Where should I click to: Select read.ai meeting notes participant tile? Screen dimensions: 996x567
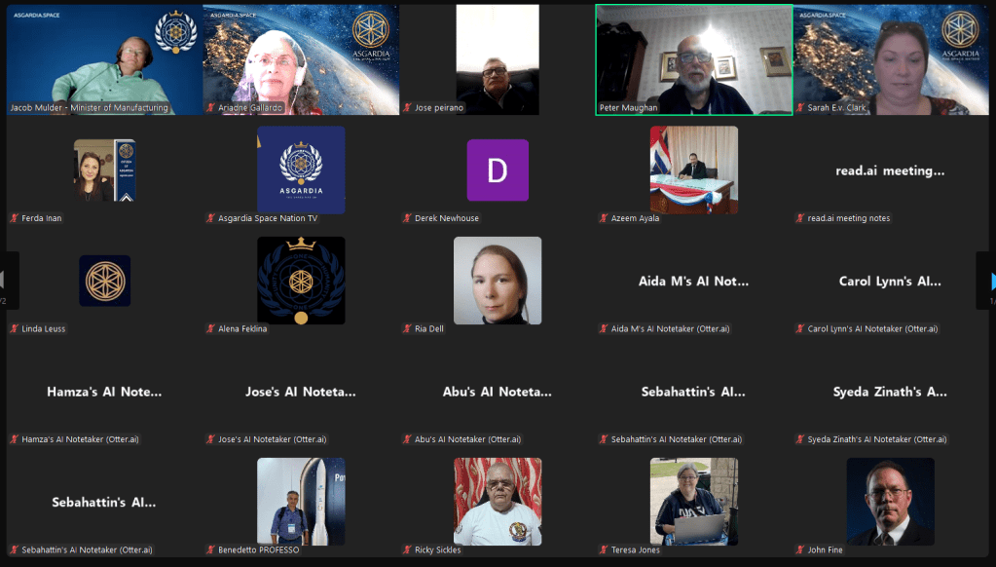coord(890,170)
